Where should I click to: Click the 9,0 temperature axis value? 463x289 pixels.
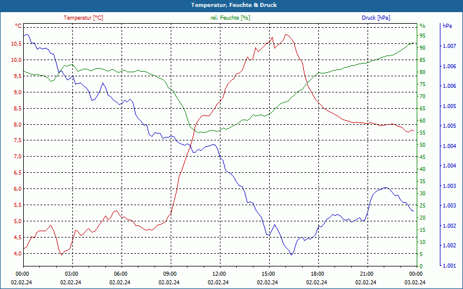click(x=18, y=92)
